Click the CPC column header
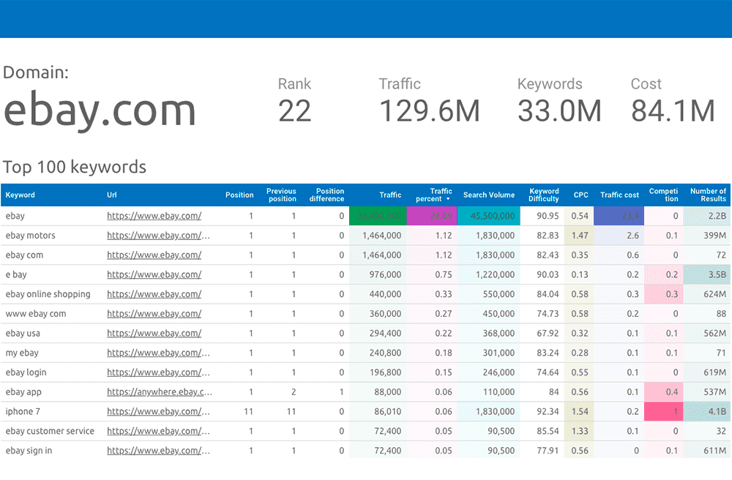This screenshot has height=480, width=732. coord(580,195)
